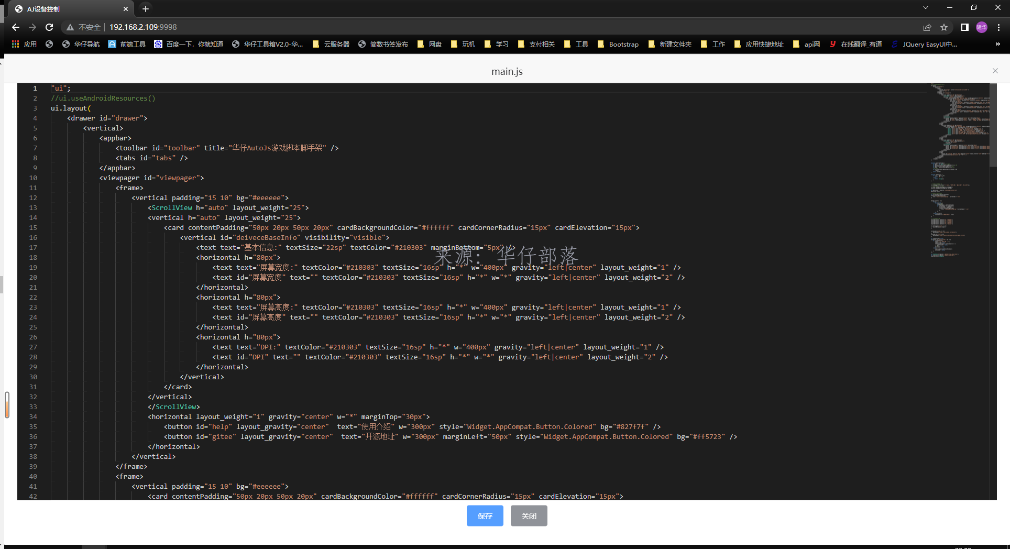Click the browser back arrow
The image size is (1010, 549).
point(16,27)
